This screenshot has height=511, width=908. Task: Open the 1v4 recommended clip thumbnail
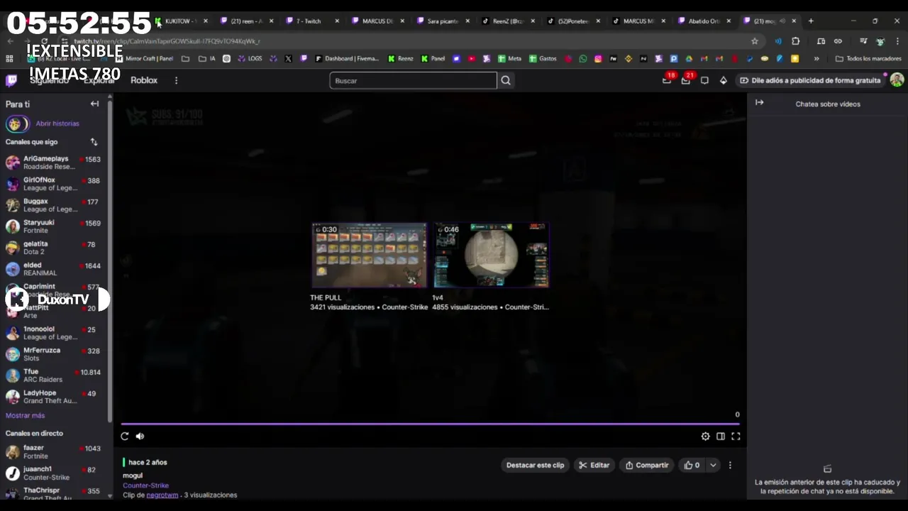491,255
